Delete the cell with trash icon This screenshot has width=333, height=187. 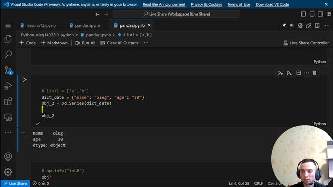pyautogui.click(x=314, y=73)
